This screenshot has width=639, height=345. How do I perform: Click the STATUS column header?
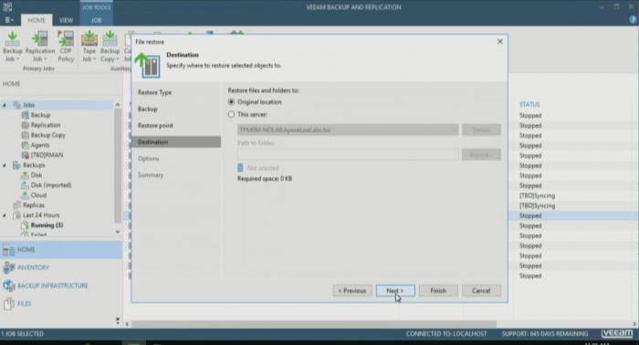[529, 104]
